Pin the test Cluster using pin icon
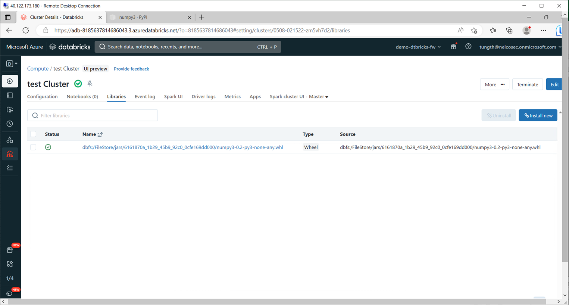The width and height of the screenshot is (569, 305). click(90, 84)
